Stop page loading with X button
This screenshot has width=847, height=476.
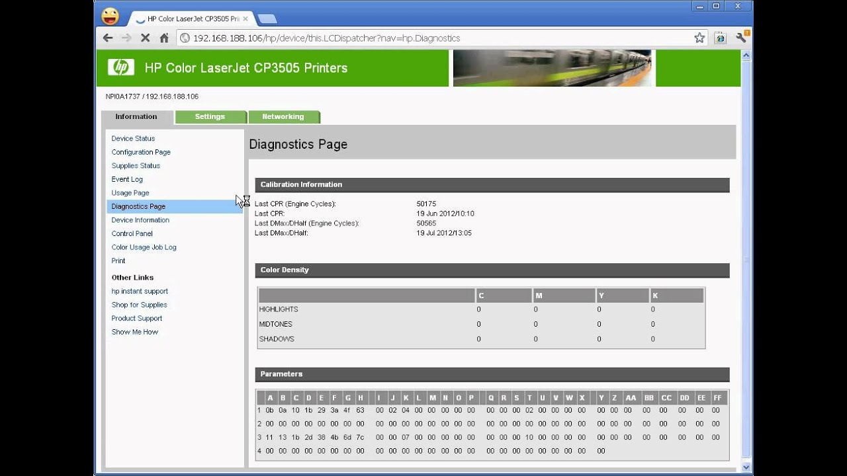[146, 38]
